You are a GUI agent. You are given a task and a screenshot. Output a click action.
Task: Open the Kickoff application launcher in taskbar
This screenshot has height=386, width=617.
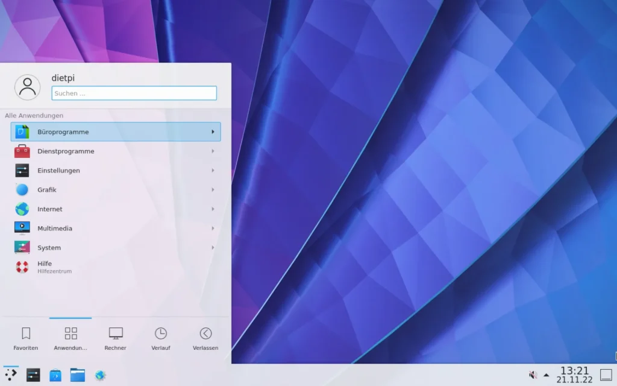coord(11,375)
